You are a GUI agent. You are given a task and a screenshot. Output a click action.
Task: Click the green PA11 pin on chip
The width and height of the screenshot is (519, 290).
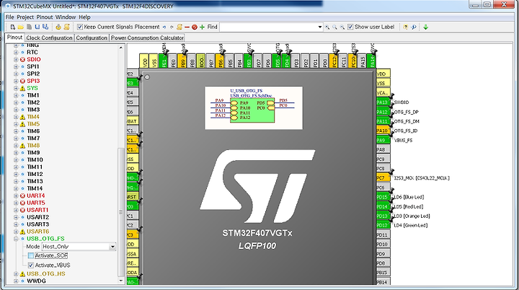tap(383, 121)
